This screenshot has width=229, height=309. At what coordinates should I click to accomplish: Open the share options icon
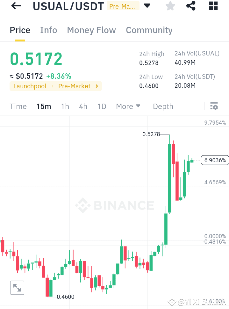point(190,6)
